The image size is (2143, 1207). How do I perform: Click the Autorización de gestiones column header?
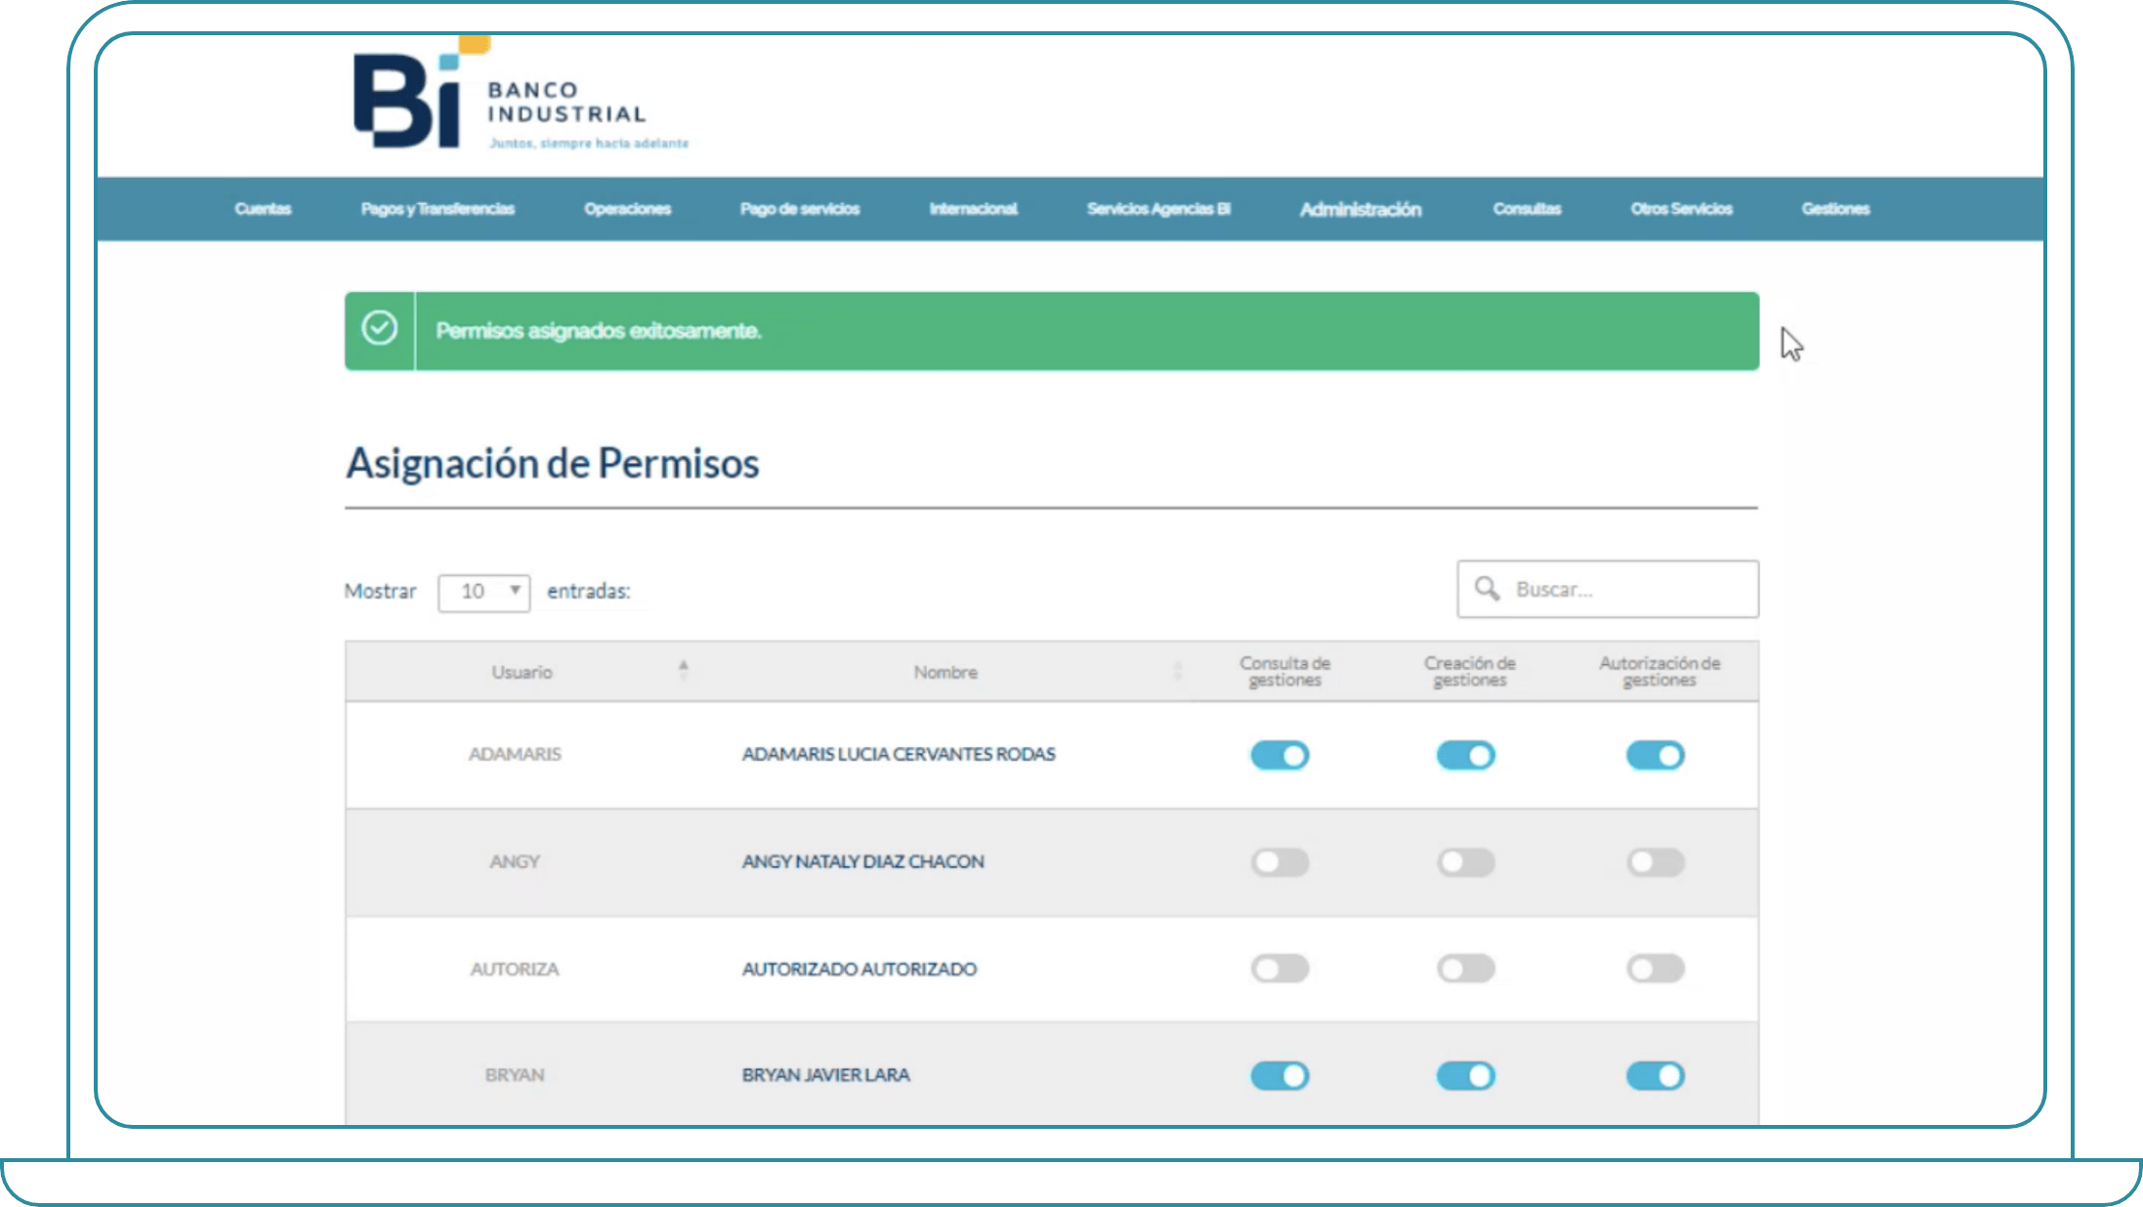[x=1660, y=671]
